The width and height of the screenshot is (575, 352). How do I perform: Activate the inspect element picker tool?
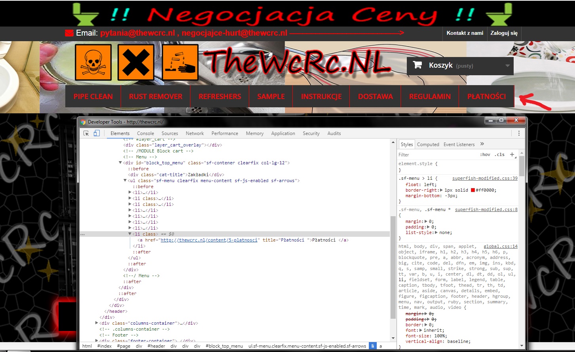pyautogui.click(x=86, y=133)
